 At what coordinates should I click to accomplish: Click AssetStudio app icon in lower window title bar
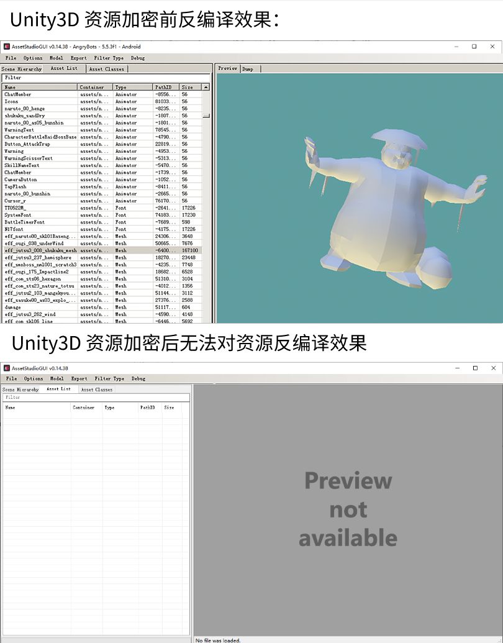[7, 368]
